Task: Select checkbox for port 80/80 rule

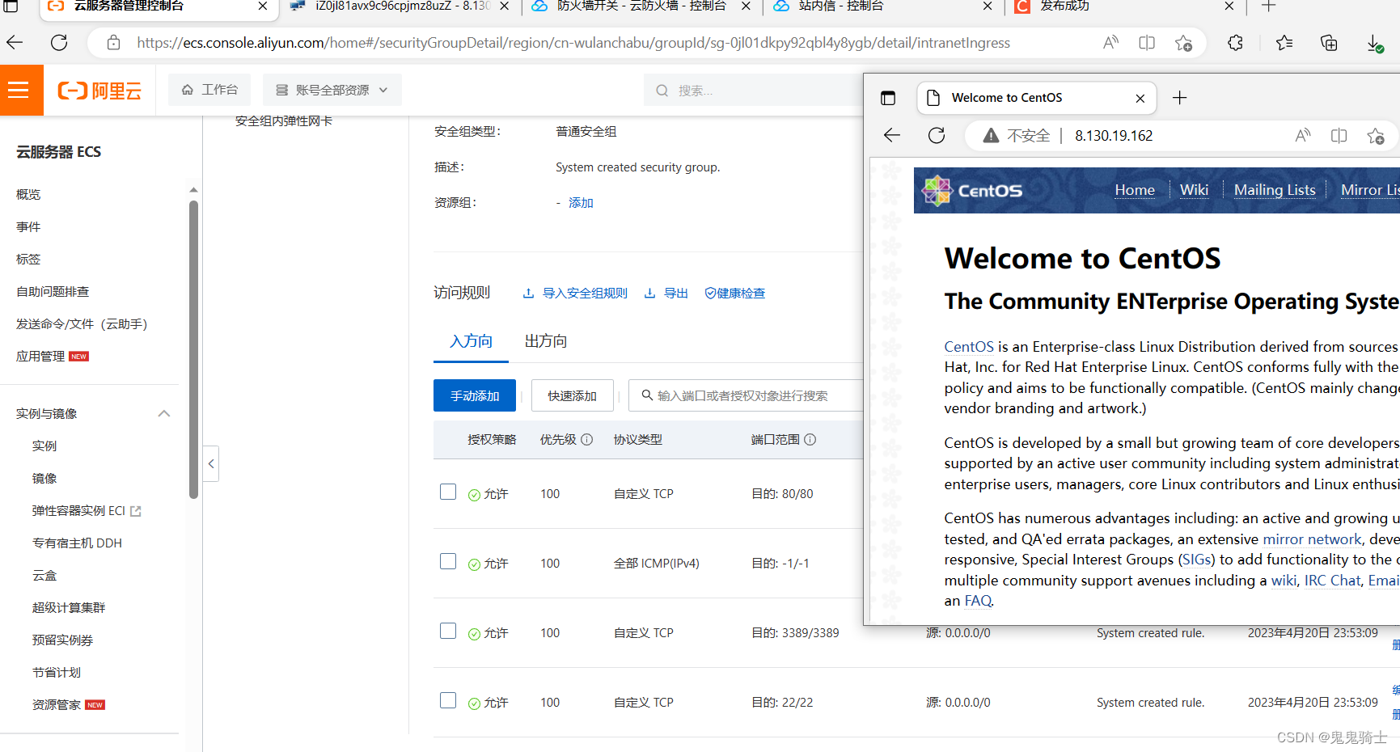Action: 448,492
